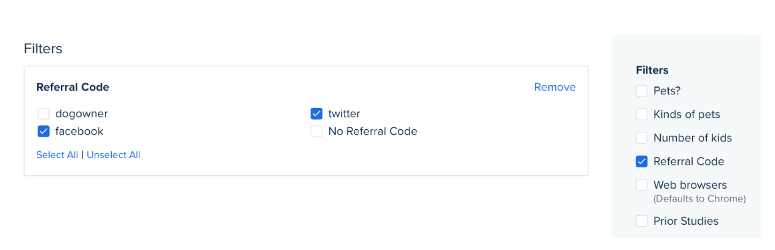775x250 pixels.
Task: Enable the Web browsers filter checkbox
Action: point(642,185)
